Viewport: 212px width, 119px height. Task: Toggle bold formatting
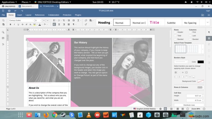[x=10, y=24]
